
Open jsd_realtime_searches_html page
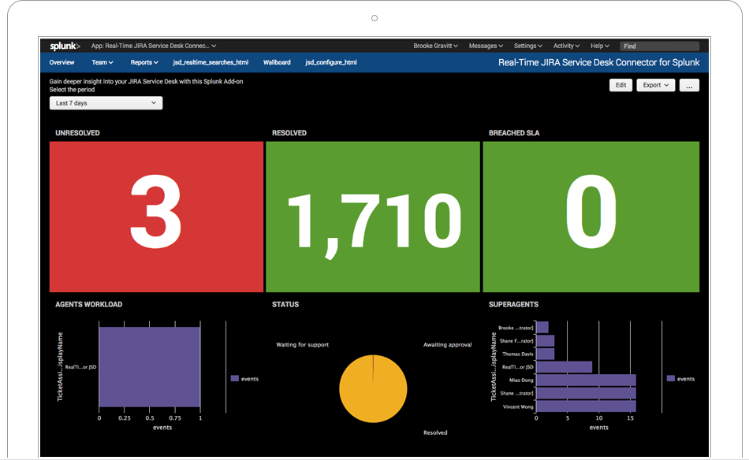tap(211, 62)
